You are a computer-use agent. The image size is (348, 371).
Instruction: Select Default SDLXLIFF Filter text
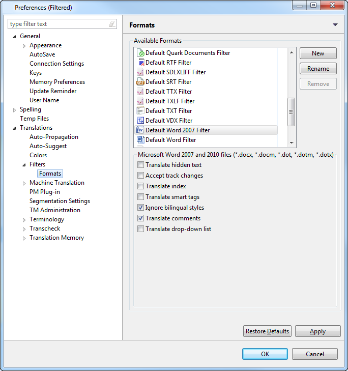(x=176, y=72)
